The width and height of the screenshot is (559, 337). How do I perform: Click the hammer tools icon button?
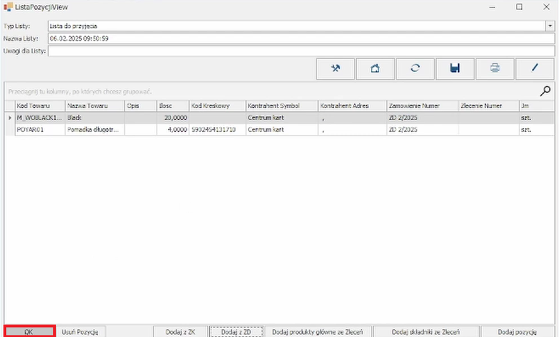click(335, 69)
